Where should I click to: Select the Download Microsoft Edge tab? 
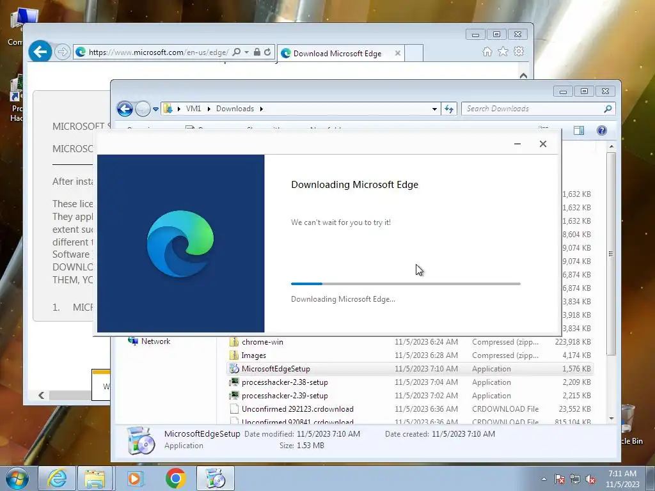pyautogui.click(x=337, y=54)
